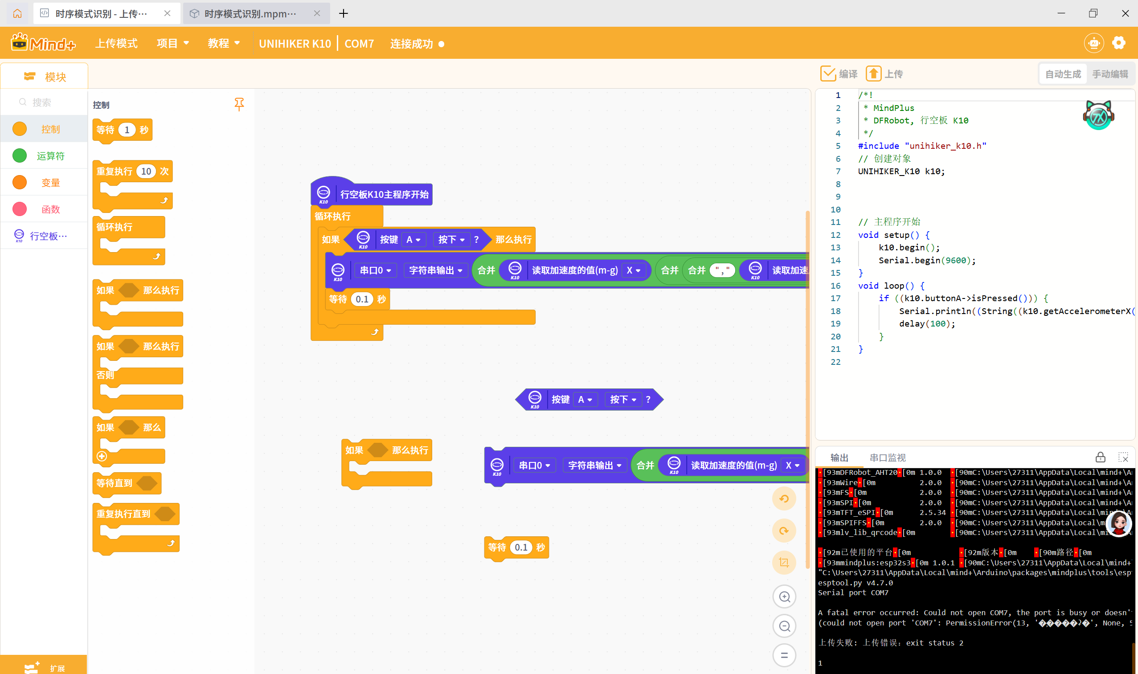Switch code view to 手动编辑 mode
Screen dimensions: 1138x674
coord(1110,74)
